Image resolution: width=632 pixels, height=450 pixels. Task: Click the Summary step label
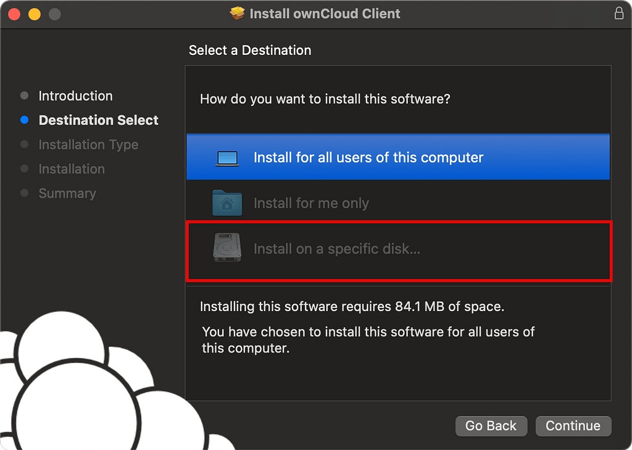(x=67, y=193)
